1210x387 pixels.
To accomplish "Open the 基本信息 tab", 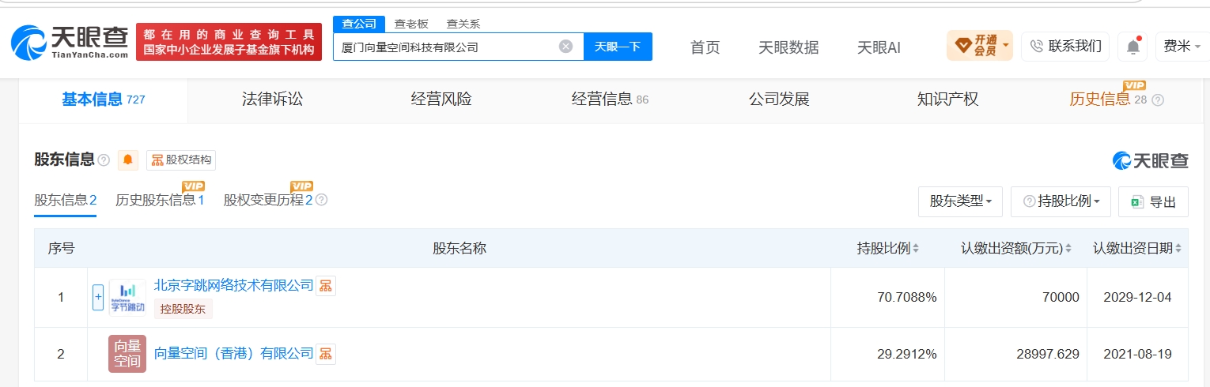I will [104, 100].
